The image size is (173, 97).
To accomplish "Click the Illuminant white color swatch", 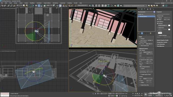I will pos(169,26).
